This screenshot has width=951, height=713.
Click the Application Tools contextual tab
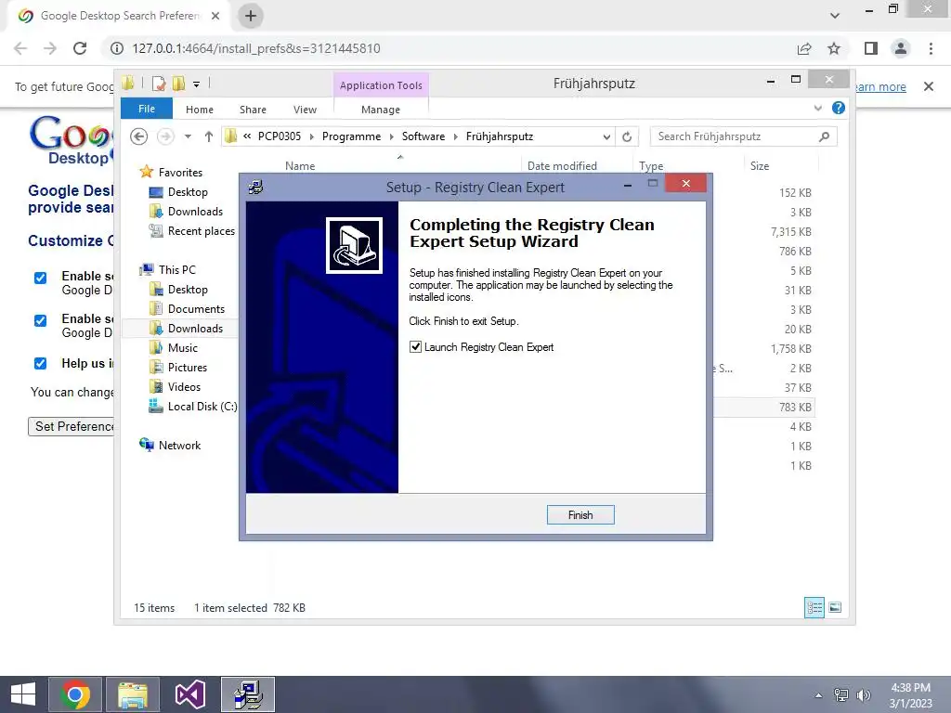pos(381,85)
